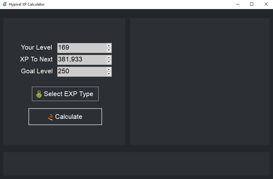Click the orange icon beside Calculate

50,117
